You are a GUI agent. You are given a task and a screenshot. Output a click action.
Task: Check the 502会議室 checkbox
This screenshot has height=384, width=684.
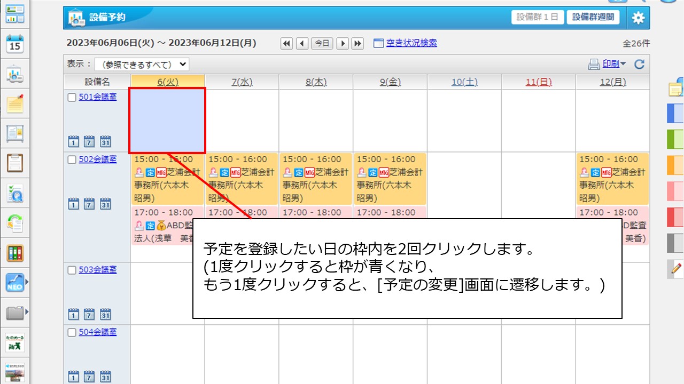click(x=72, y=160)
